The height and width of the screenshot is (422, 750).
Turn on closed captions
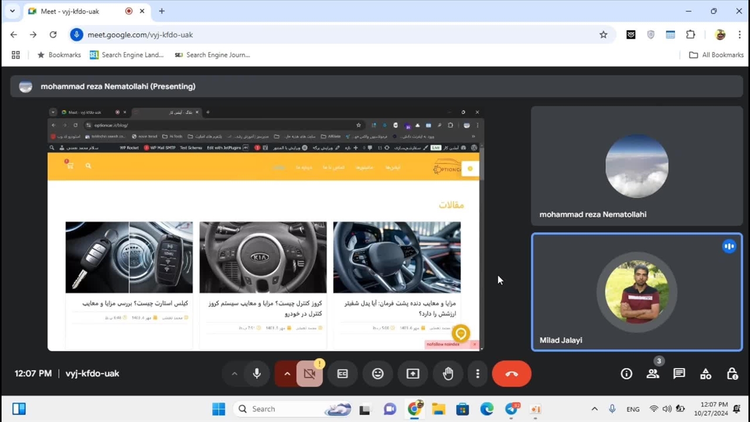(x=343, y=374)
